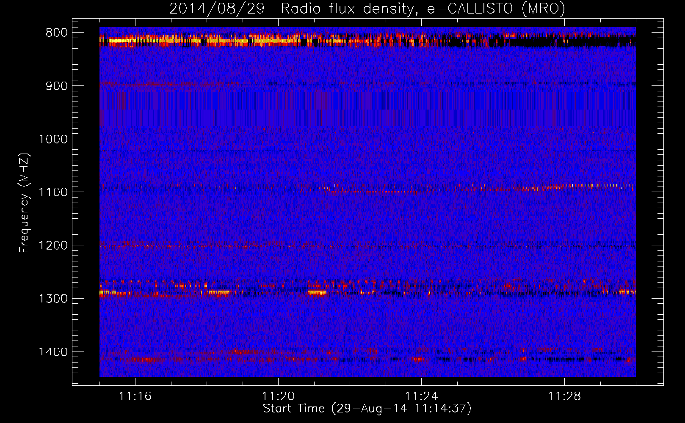Click the 11:20 time tick label
This screenshot has height=423, width=685.
(278, 396)
